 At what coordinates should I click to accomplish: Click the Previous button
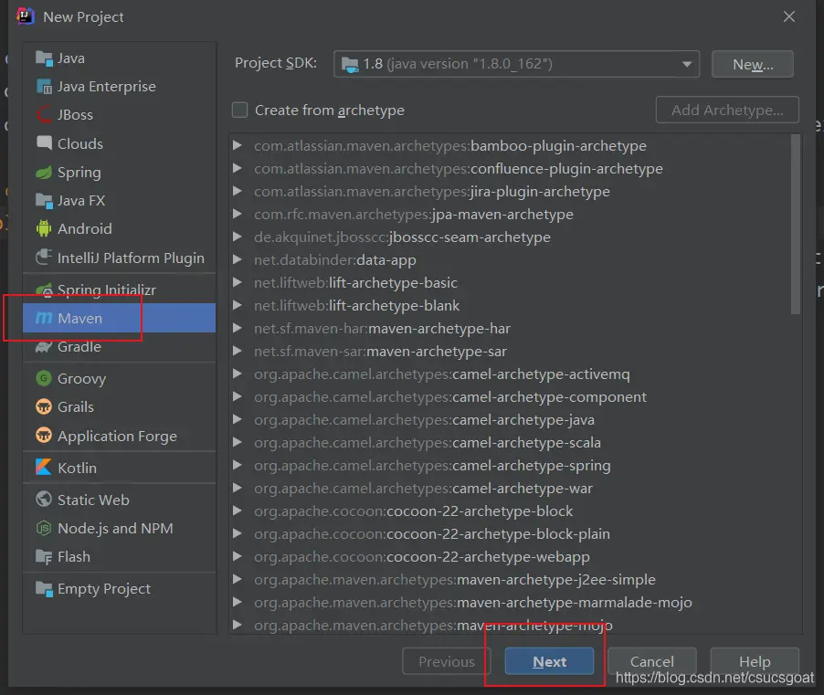447,661
